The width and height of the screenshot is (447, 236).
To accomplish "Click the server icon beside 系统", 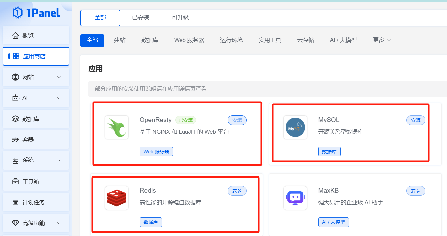I will pos(15,160).
